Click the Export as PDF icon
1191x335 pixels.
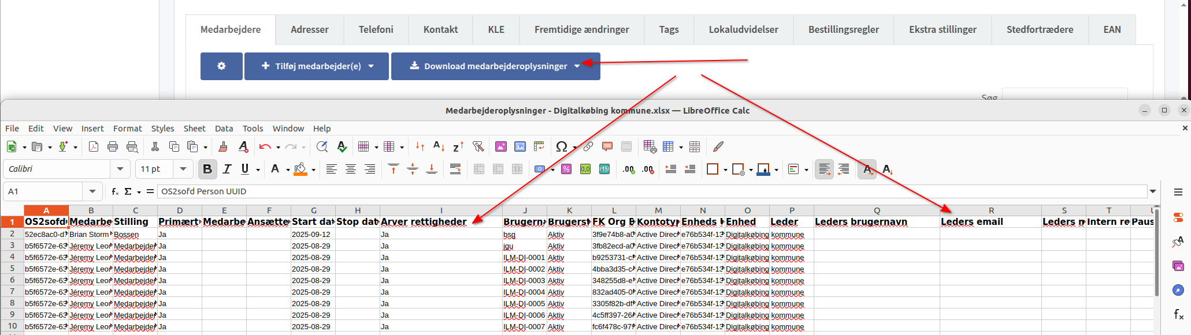[93, 147]
